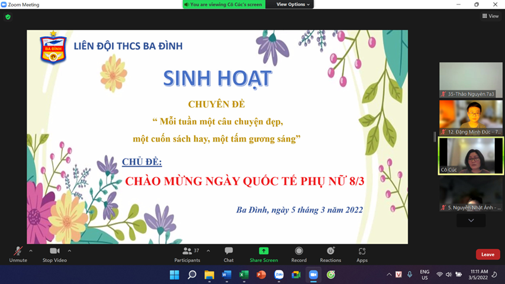Viewport: 505px width, 284px height.
Task: Open clock showing 11:11 AM 3/5/2022
Action: pyautogui.click(x=478, y=275)
